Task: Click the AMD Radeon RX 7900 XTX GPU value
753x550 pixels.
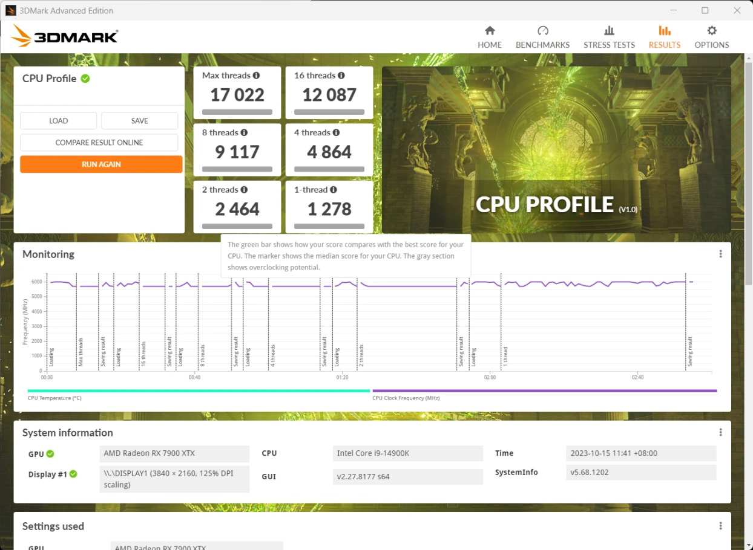Action: tap(174, 453)
